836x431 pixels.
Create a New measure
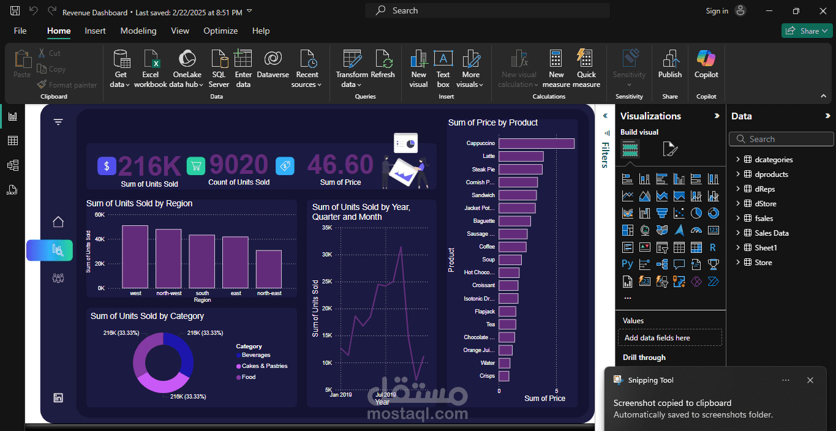[x=556, y=69]
